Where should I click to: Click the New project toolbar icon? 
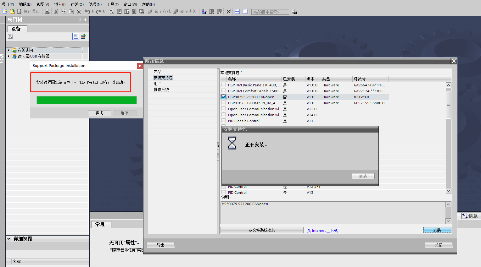click(5, 12)
